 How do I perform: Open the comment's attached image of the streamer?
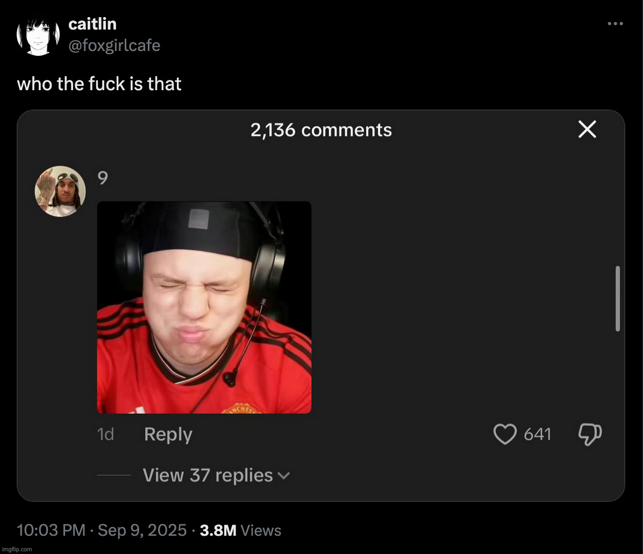tap(204, 307)
